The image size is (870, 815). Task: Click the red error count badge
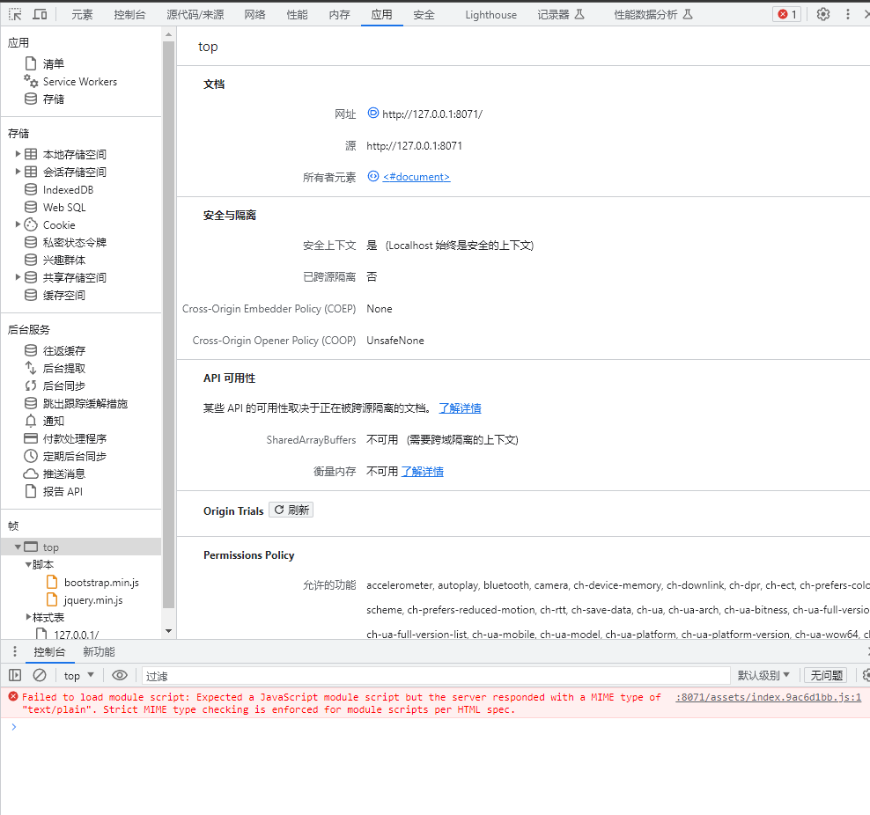coord(785,14)
